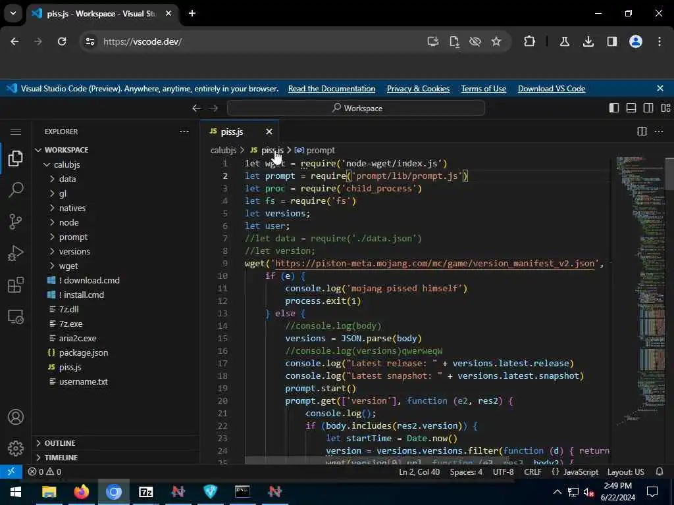Change JavaScript language mode in status bar
Viewport: 674px width, 505px height.
tap(581, 471)
